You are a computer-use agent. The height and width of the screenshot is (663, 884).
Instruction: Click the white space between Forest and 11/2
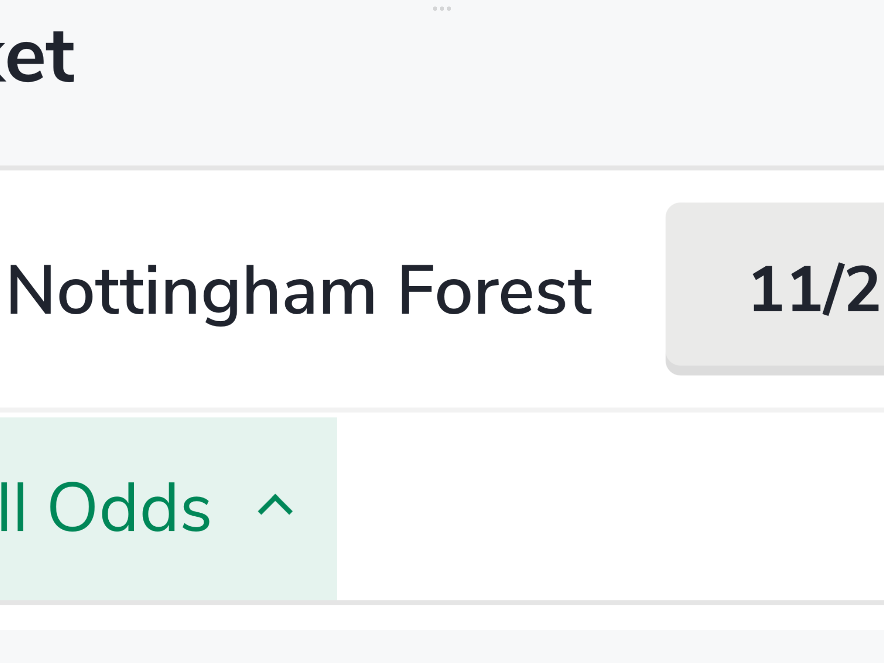pos(629,289)
